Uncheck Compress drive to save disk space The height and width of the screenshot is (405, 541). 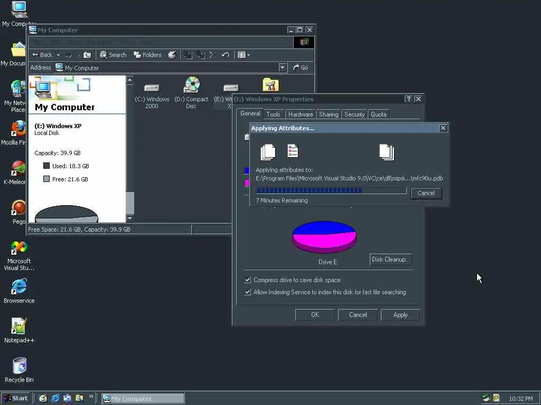tap(247, 280)
